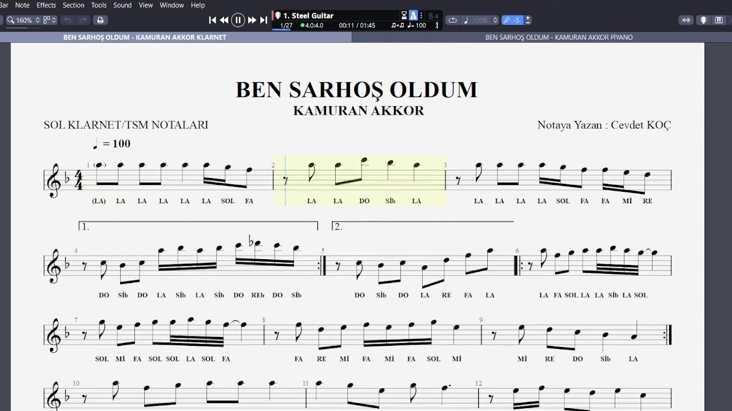Viewport: 732px width, 411px height.
Task: Click the tempo 100 indicator
Action: click(416, 26)
